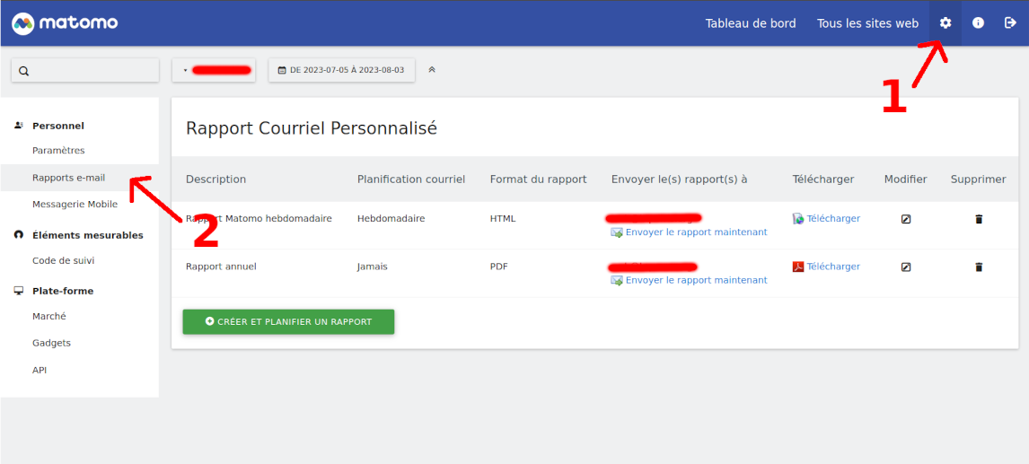
Task: Click the sign out icon
Action: [x=1010, y=23]
